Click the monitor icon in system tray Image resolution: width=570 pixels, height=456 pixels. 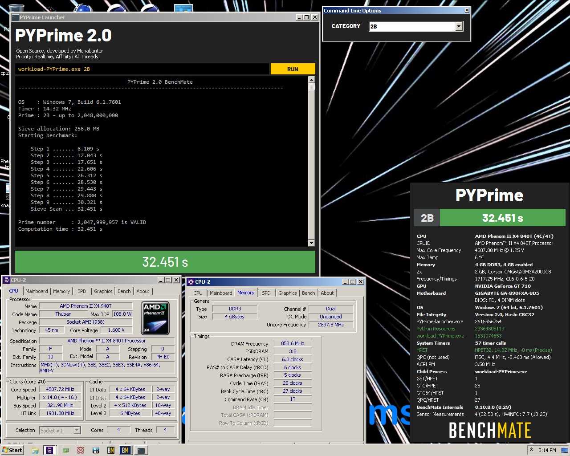coord(564,450)
